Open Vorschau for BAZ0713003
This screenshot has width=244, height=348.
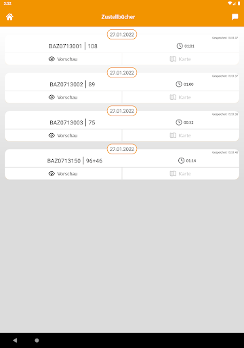click(x=63, y=135)
